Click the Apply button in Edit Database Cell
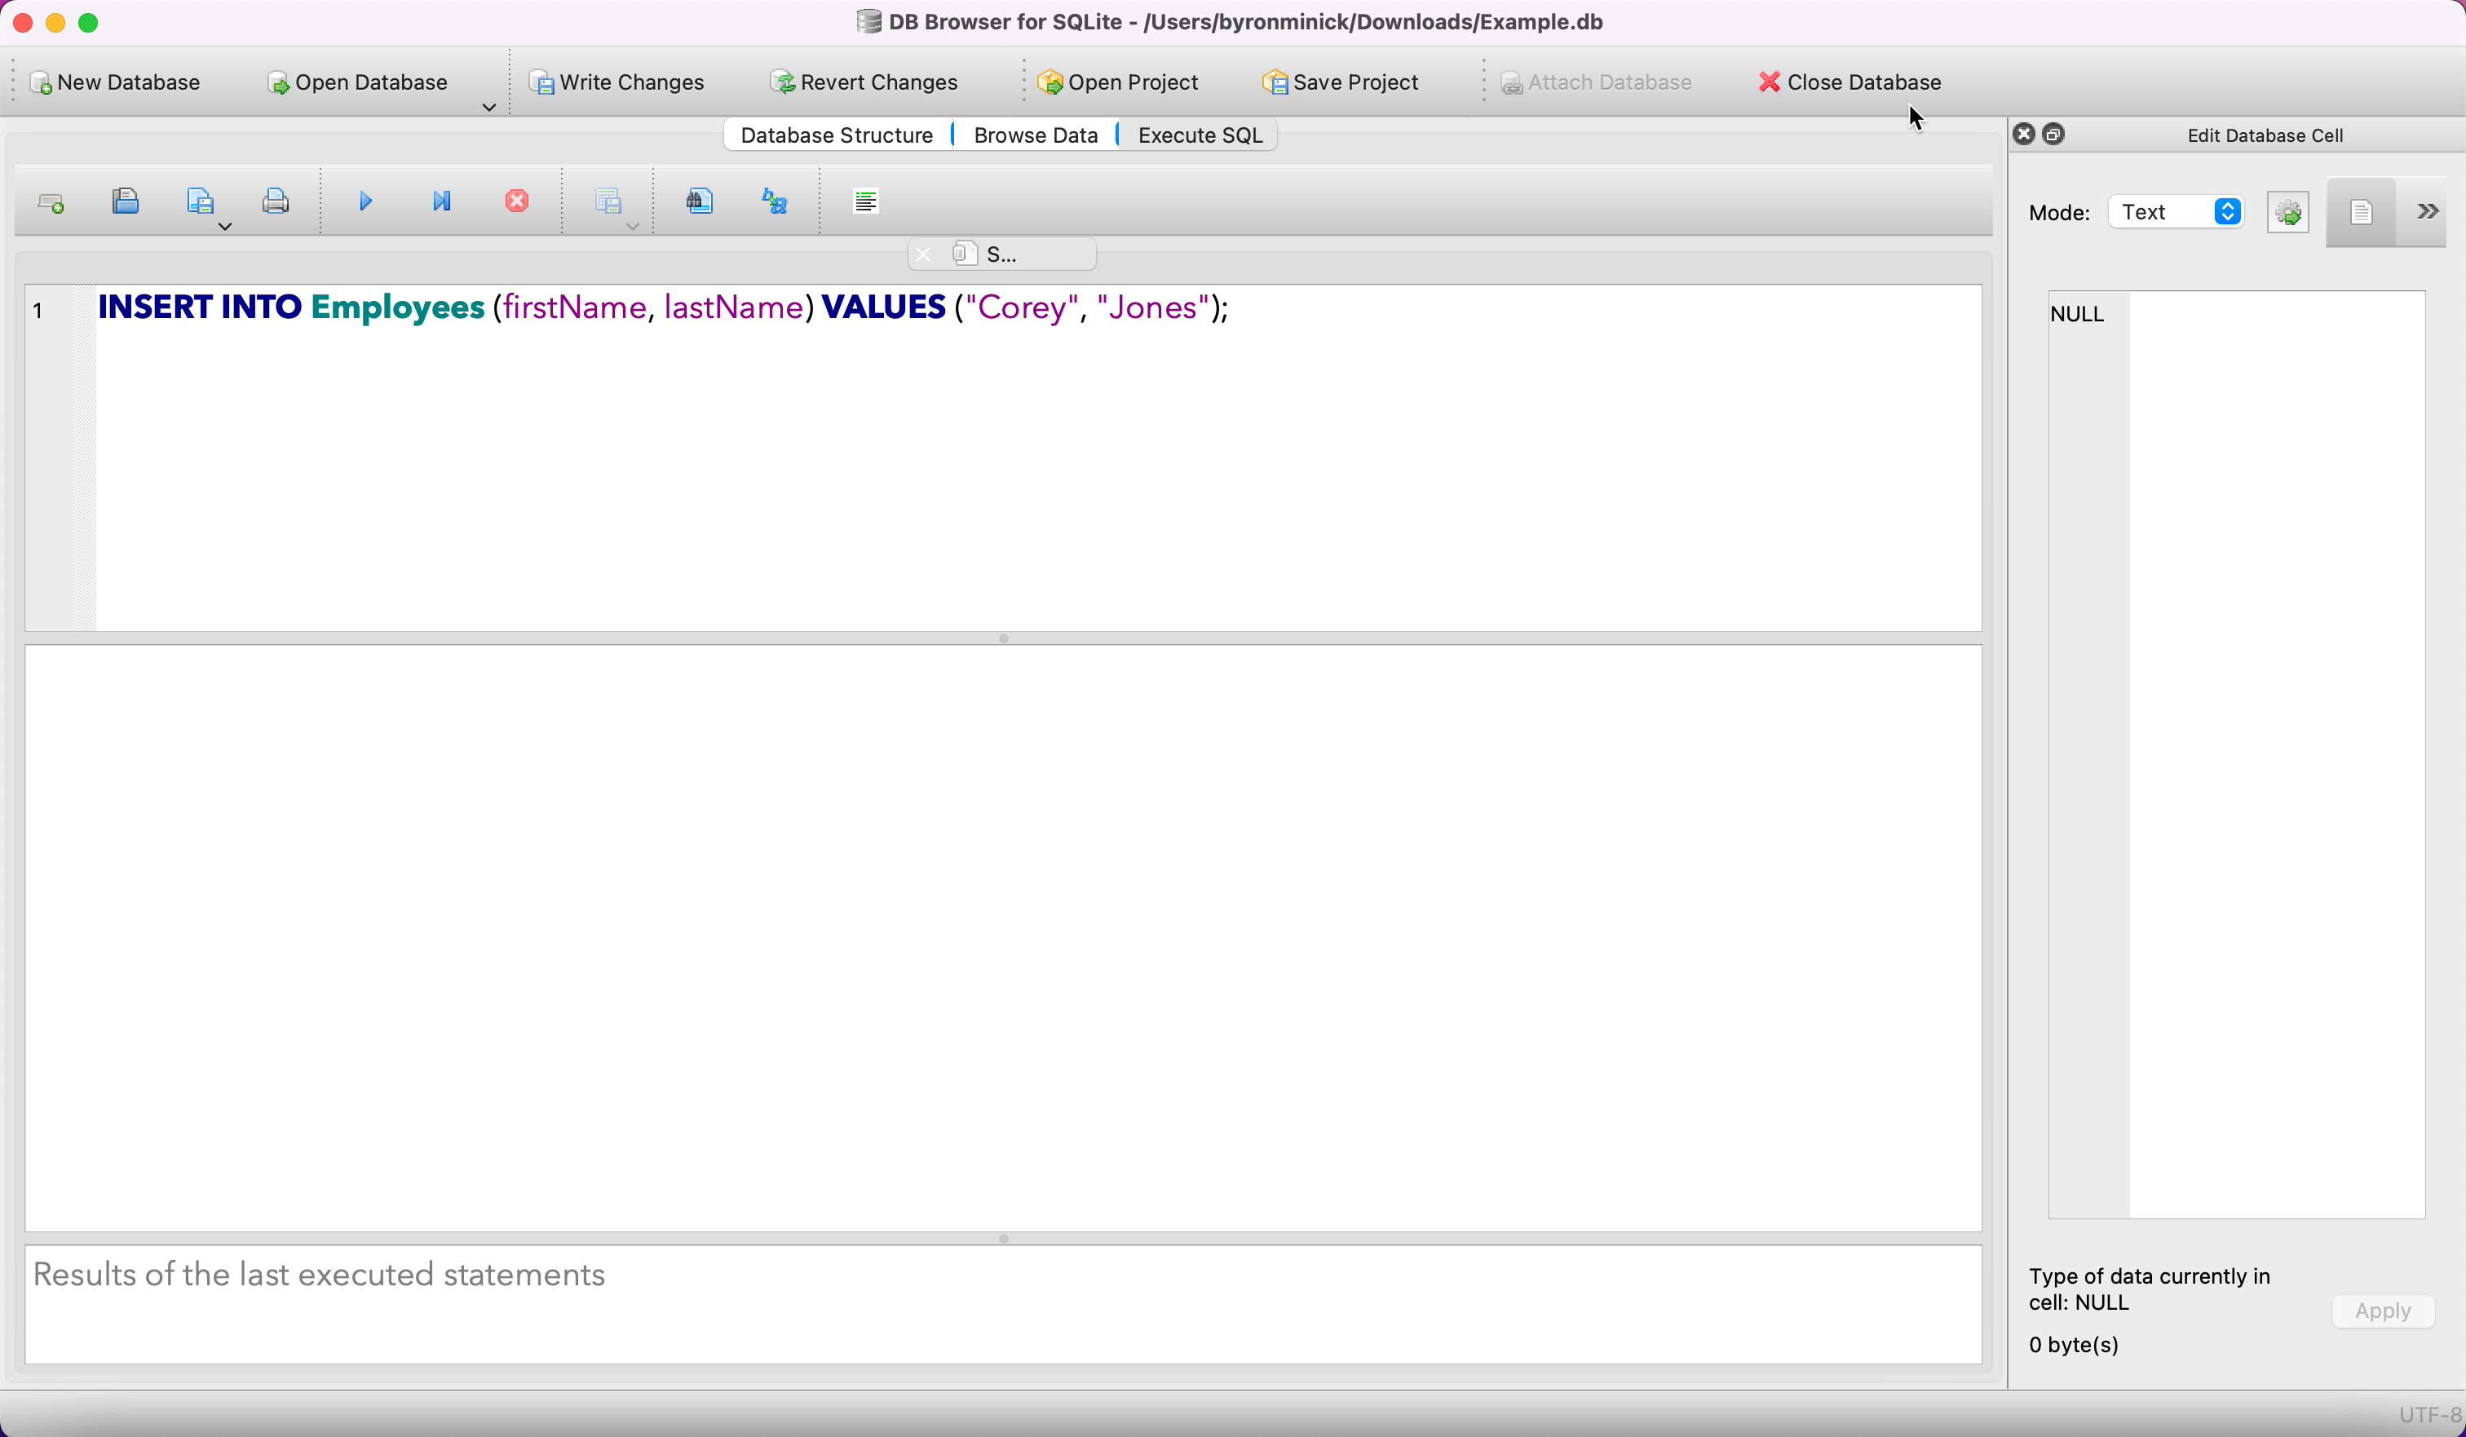The image size is (2466, 1437). [2382, 1311]
